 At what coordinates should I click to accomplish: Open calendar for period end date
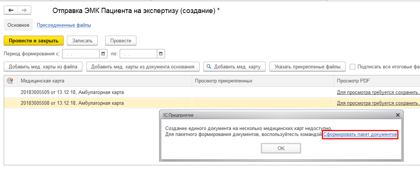(x=161, y=54)
